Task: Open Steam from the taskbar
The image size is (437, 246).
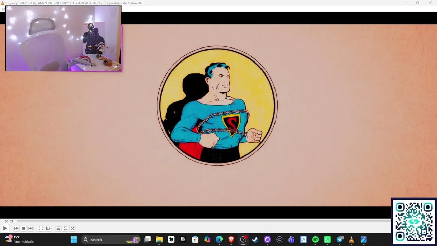Action: tap(255, 240)
